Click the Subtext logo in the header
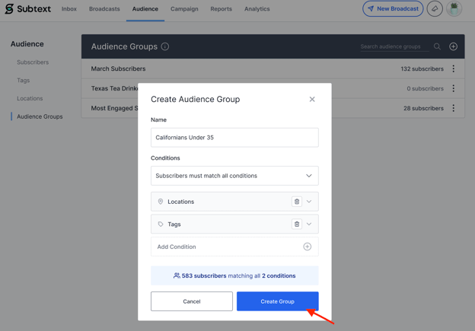Viewport: 475px width, 331px height. 27,9
